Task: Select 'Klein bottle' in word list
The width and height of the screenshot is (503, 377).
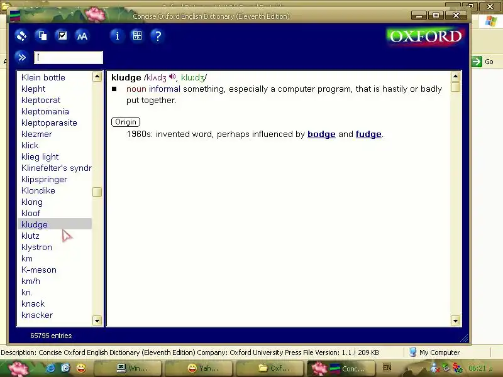Action: tap(43, 77)
